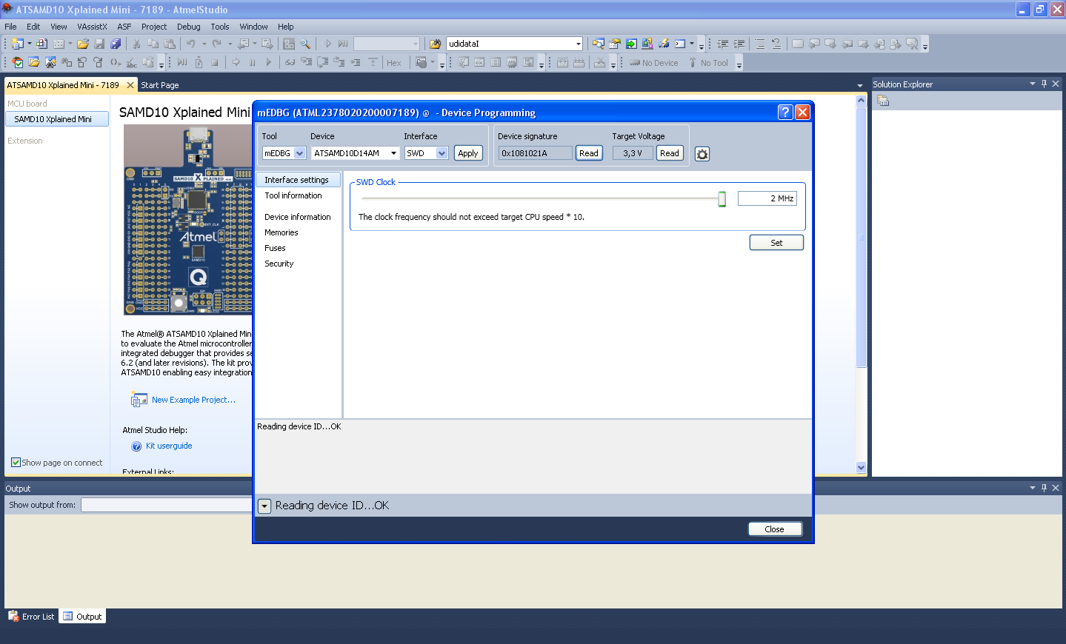Click the Close button in Device Programming
Viewport: 1066px width, 644px height.
pyautogui.click(x=775, y=529)
